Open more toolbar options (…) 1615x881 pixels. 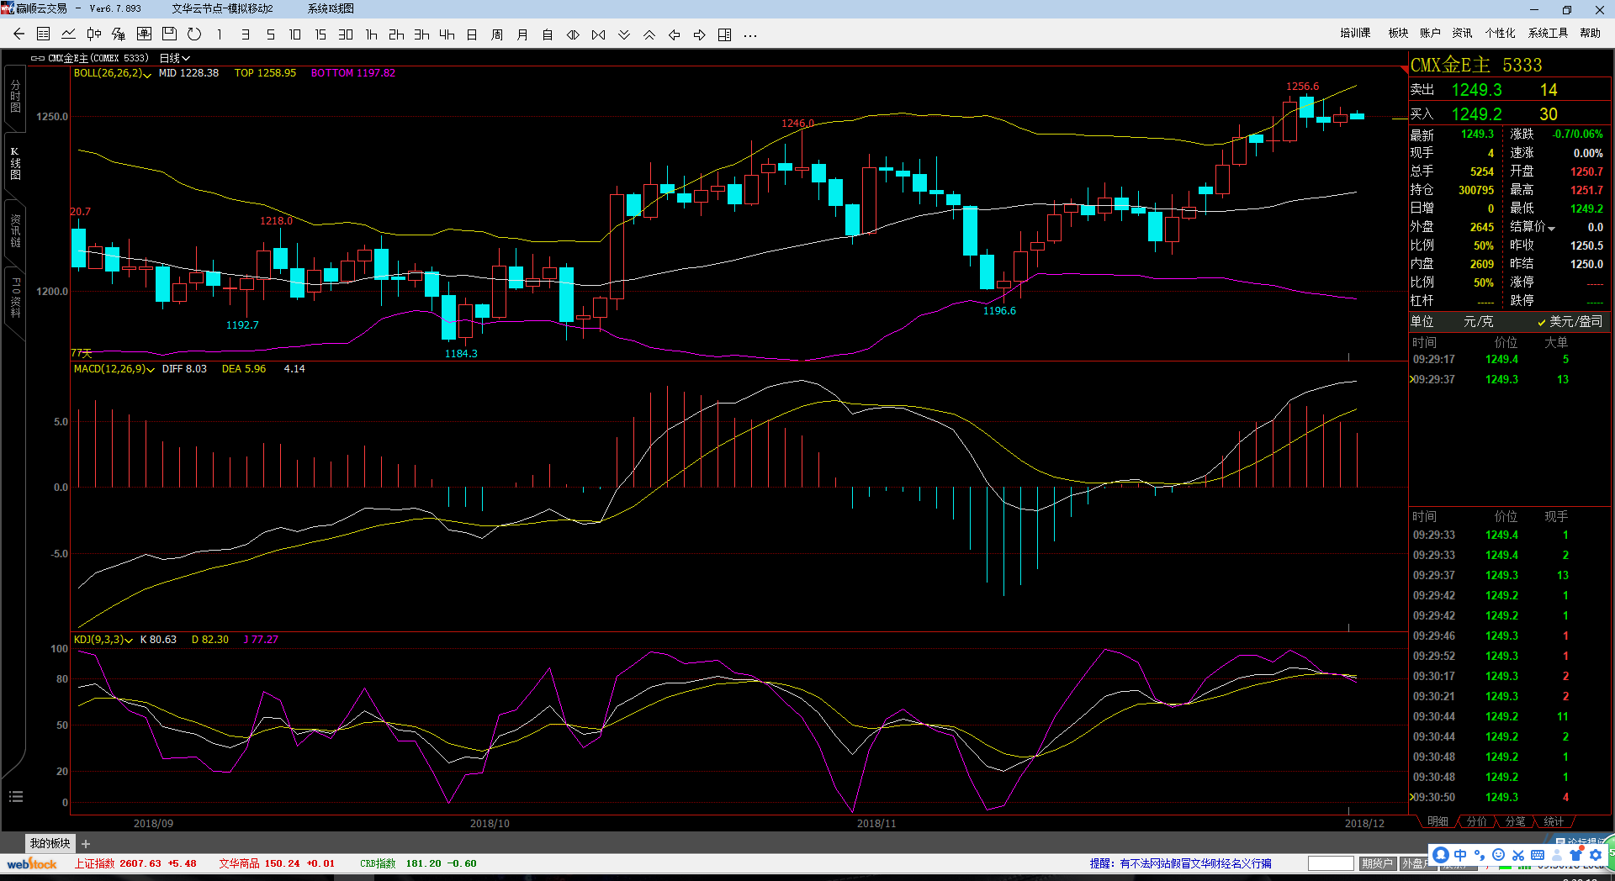click(750, 35)
